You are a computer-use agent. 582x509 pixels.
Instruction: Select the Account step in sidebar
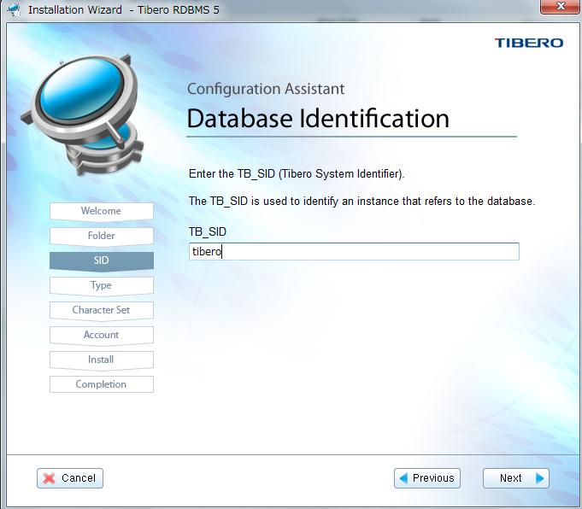[x=102, y=335]
